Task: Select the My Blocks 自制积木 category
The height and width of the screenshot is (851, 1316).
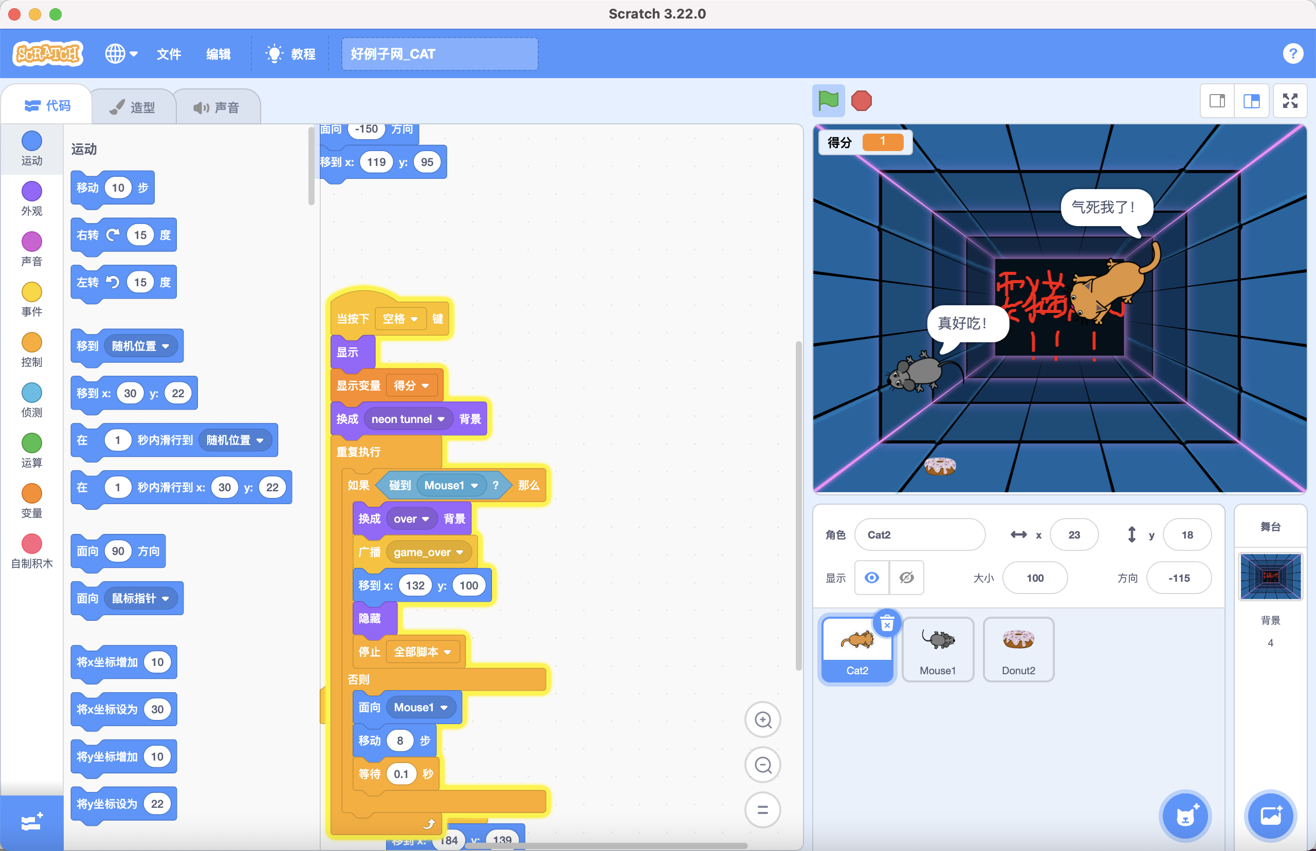Action: [31, 551]
